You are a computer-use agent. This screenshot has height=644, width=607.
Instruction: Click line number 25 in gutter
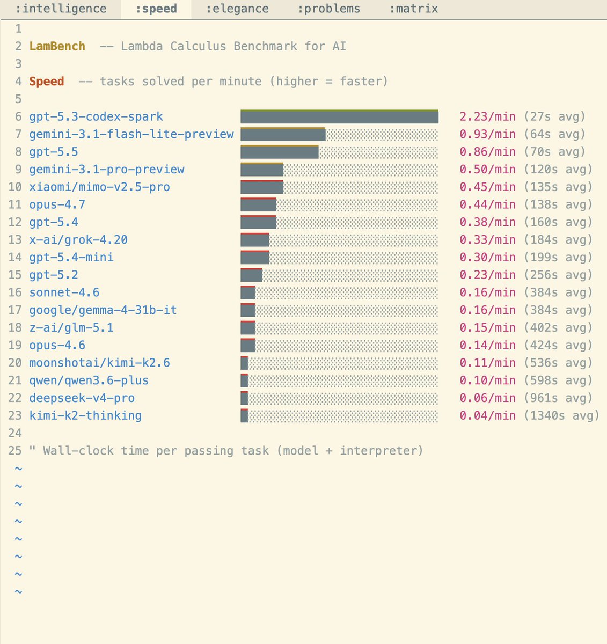[x=15, y=451]
